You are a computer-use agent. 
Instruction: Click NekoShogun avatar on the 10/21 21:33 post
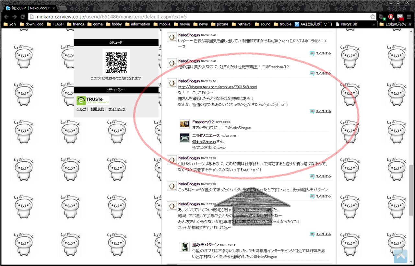click(172, 160)
